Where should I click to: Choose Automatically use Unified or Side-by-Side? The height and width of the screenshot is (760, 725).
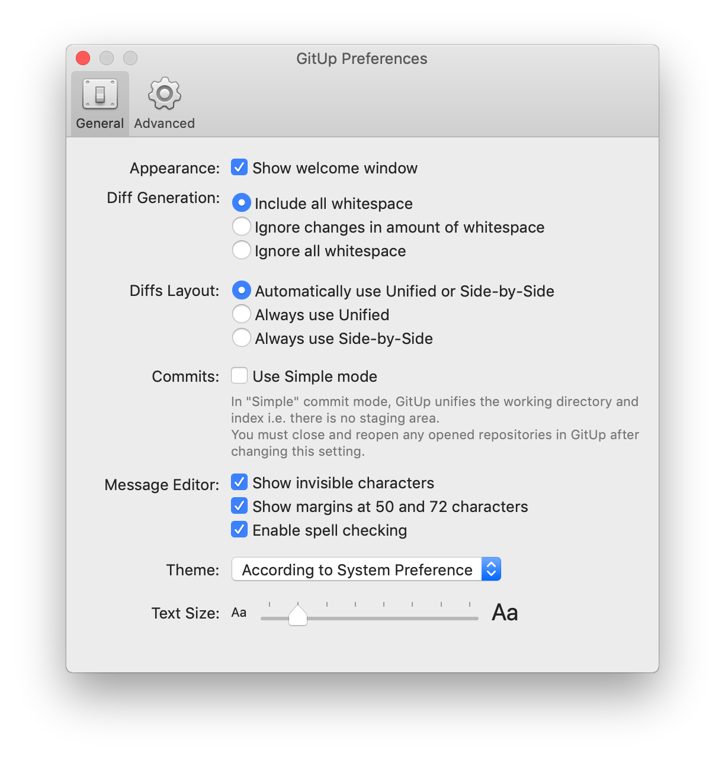241,291
